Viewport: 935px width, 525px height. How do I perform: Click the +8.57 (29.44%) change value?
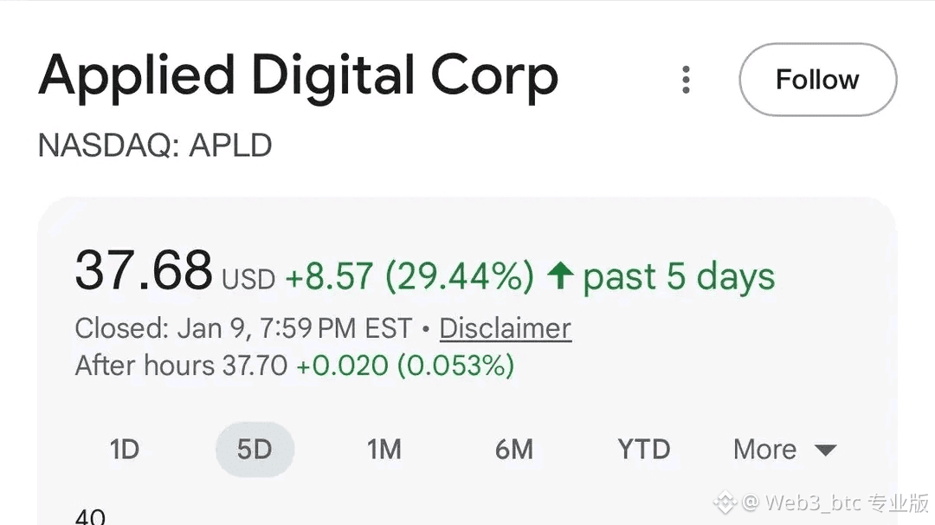point(409,276)
